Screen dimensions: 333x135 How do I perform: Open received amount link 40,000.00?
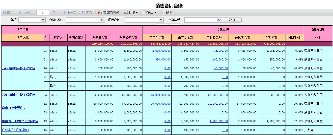(x=221, y=68)
